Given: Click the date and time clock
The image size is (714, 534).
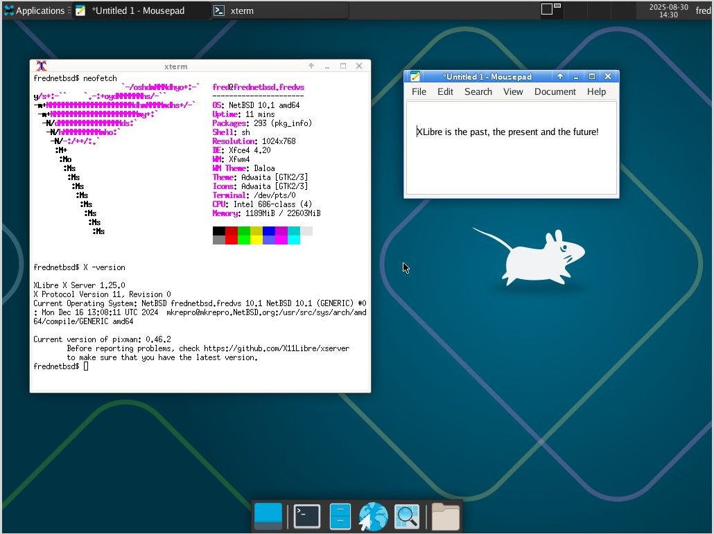Looking at the screenshot, I should (668, 10).
